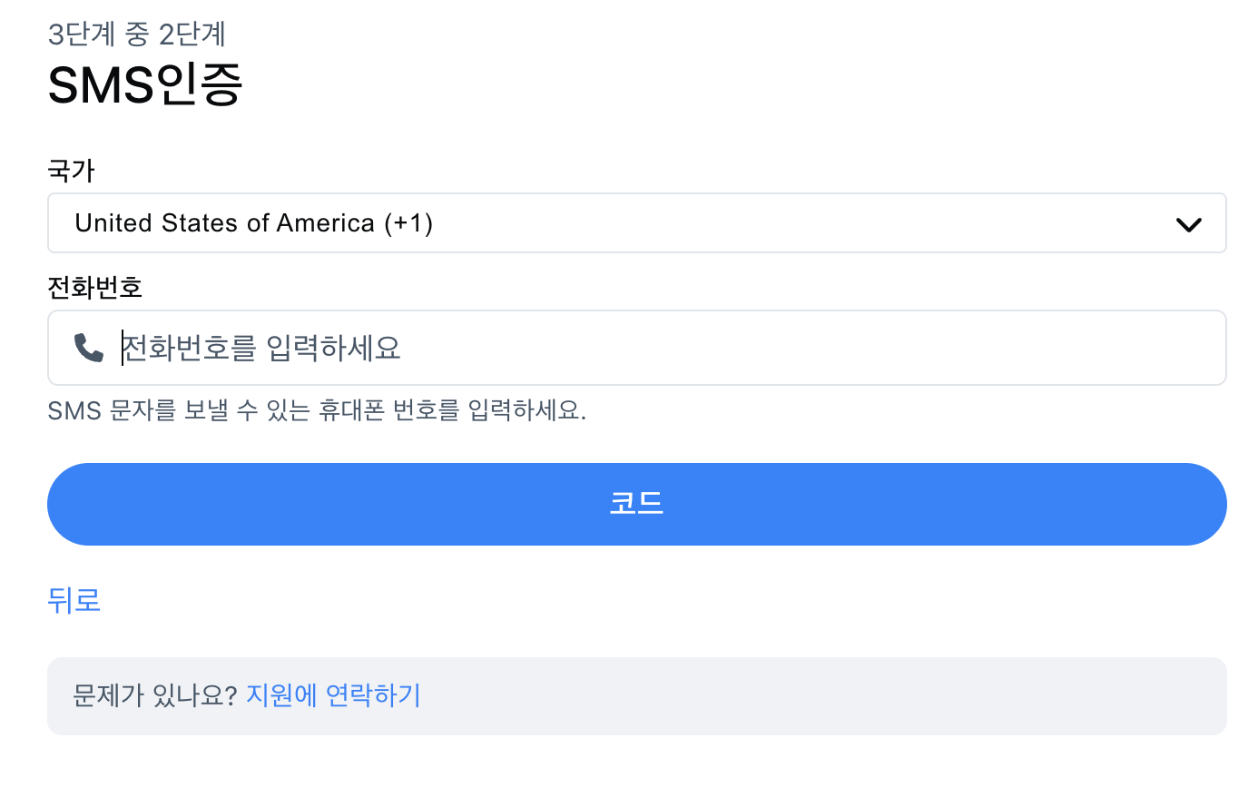Image resolution: width=1258 pixels, height=788 pixels.
Task: Select 뒤로 to return to the previous step
Action: point(74,600)
